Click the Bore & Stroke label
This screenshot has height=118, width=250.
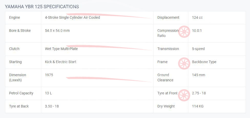coord(20,31)
